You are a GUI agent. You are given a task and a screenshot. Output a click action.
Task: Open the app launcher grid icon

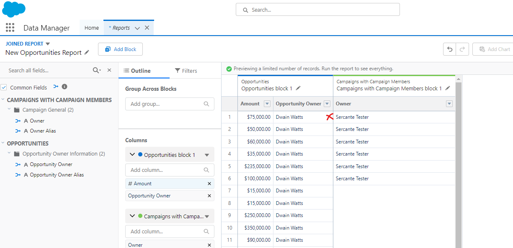(10, 28)
